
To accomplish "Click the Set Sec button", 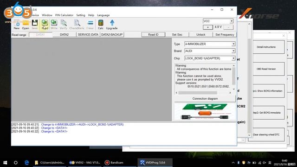I will click(x=177, y=35).
